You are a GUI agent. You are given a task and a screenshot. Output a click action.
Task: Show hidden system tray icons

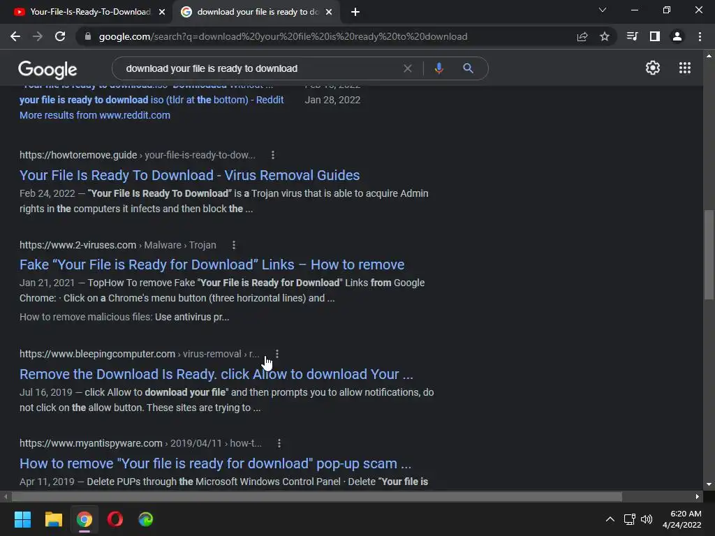coord(610,519)
